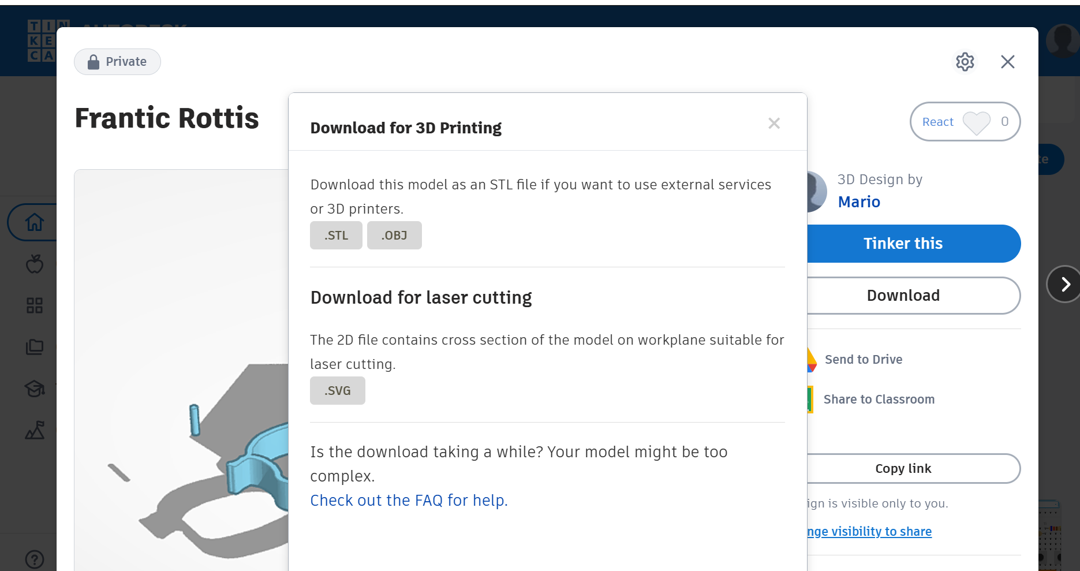Open designer Mario's profile
The image size is (1080, 571).
pyautogui.click(x=859, y=202)
